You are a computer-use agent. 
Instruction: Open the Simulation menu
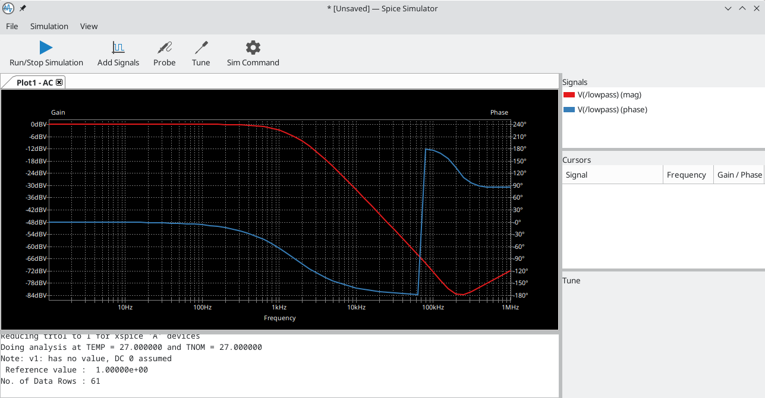(49, 26)
